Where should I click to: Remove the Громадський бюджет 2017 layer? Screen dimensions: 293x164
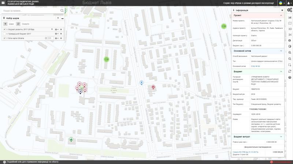(61, 34)
